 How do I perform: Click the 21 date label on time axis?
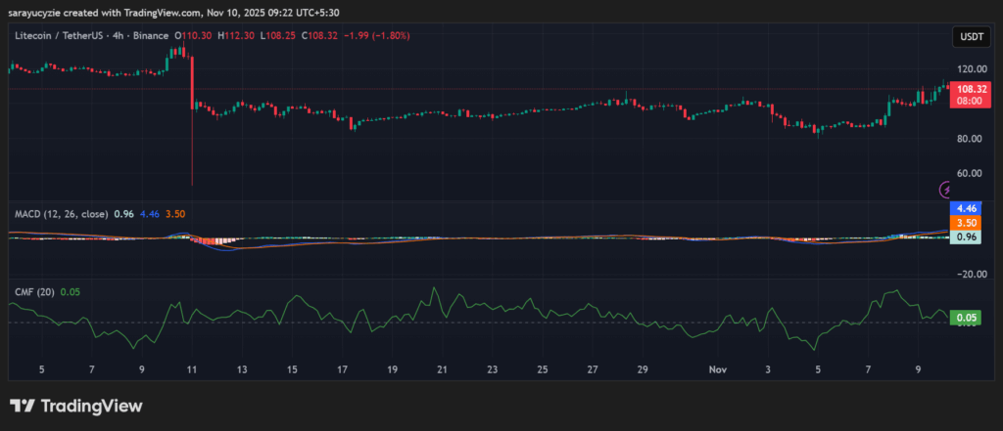[443, 370]
